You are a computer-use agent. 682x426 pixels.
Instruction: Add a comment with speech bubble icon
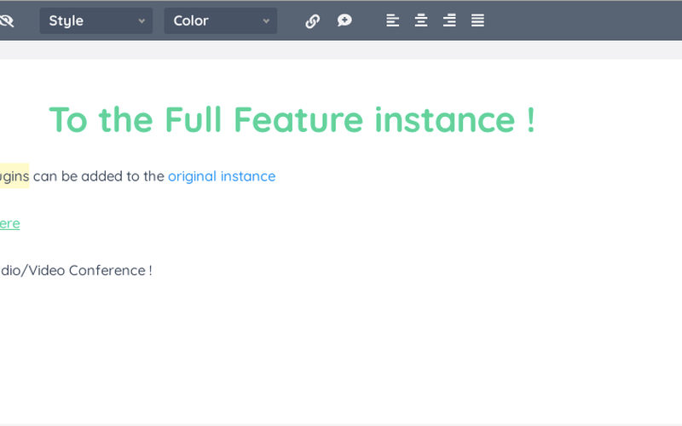point(344,20)
